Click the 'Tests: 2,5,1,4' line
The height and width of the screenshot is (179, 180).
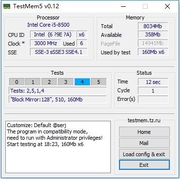[x=58, y=91]
